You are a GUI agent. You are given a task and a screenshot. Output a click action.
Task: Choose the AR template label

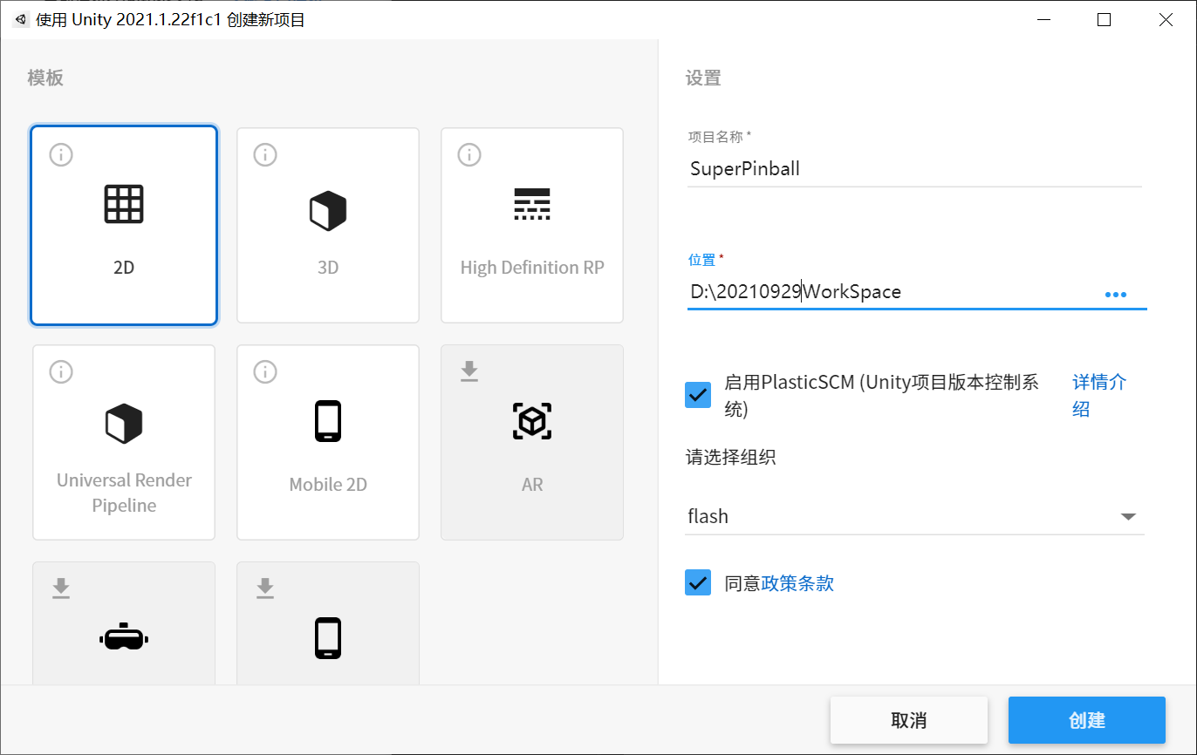(x=532, y=485)
